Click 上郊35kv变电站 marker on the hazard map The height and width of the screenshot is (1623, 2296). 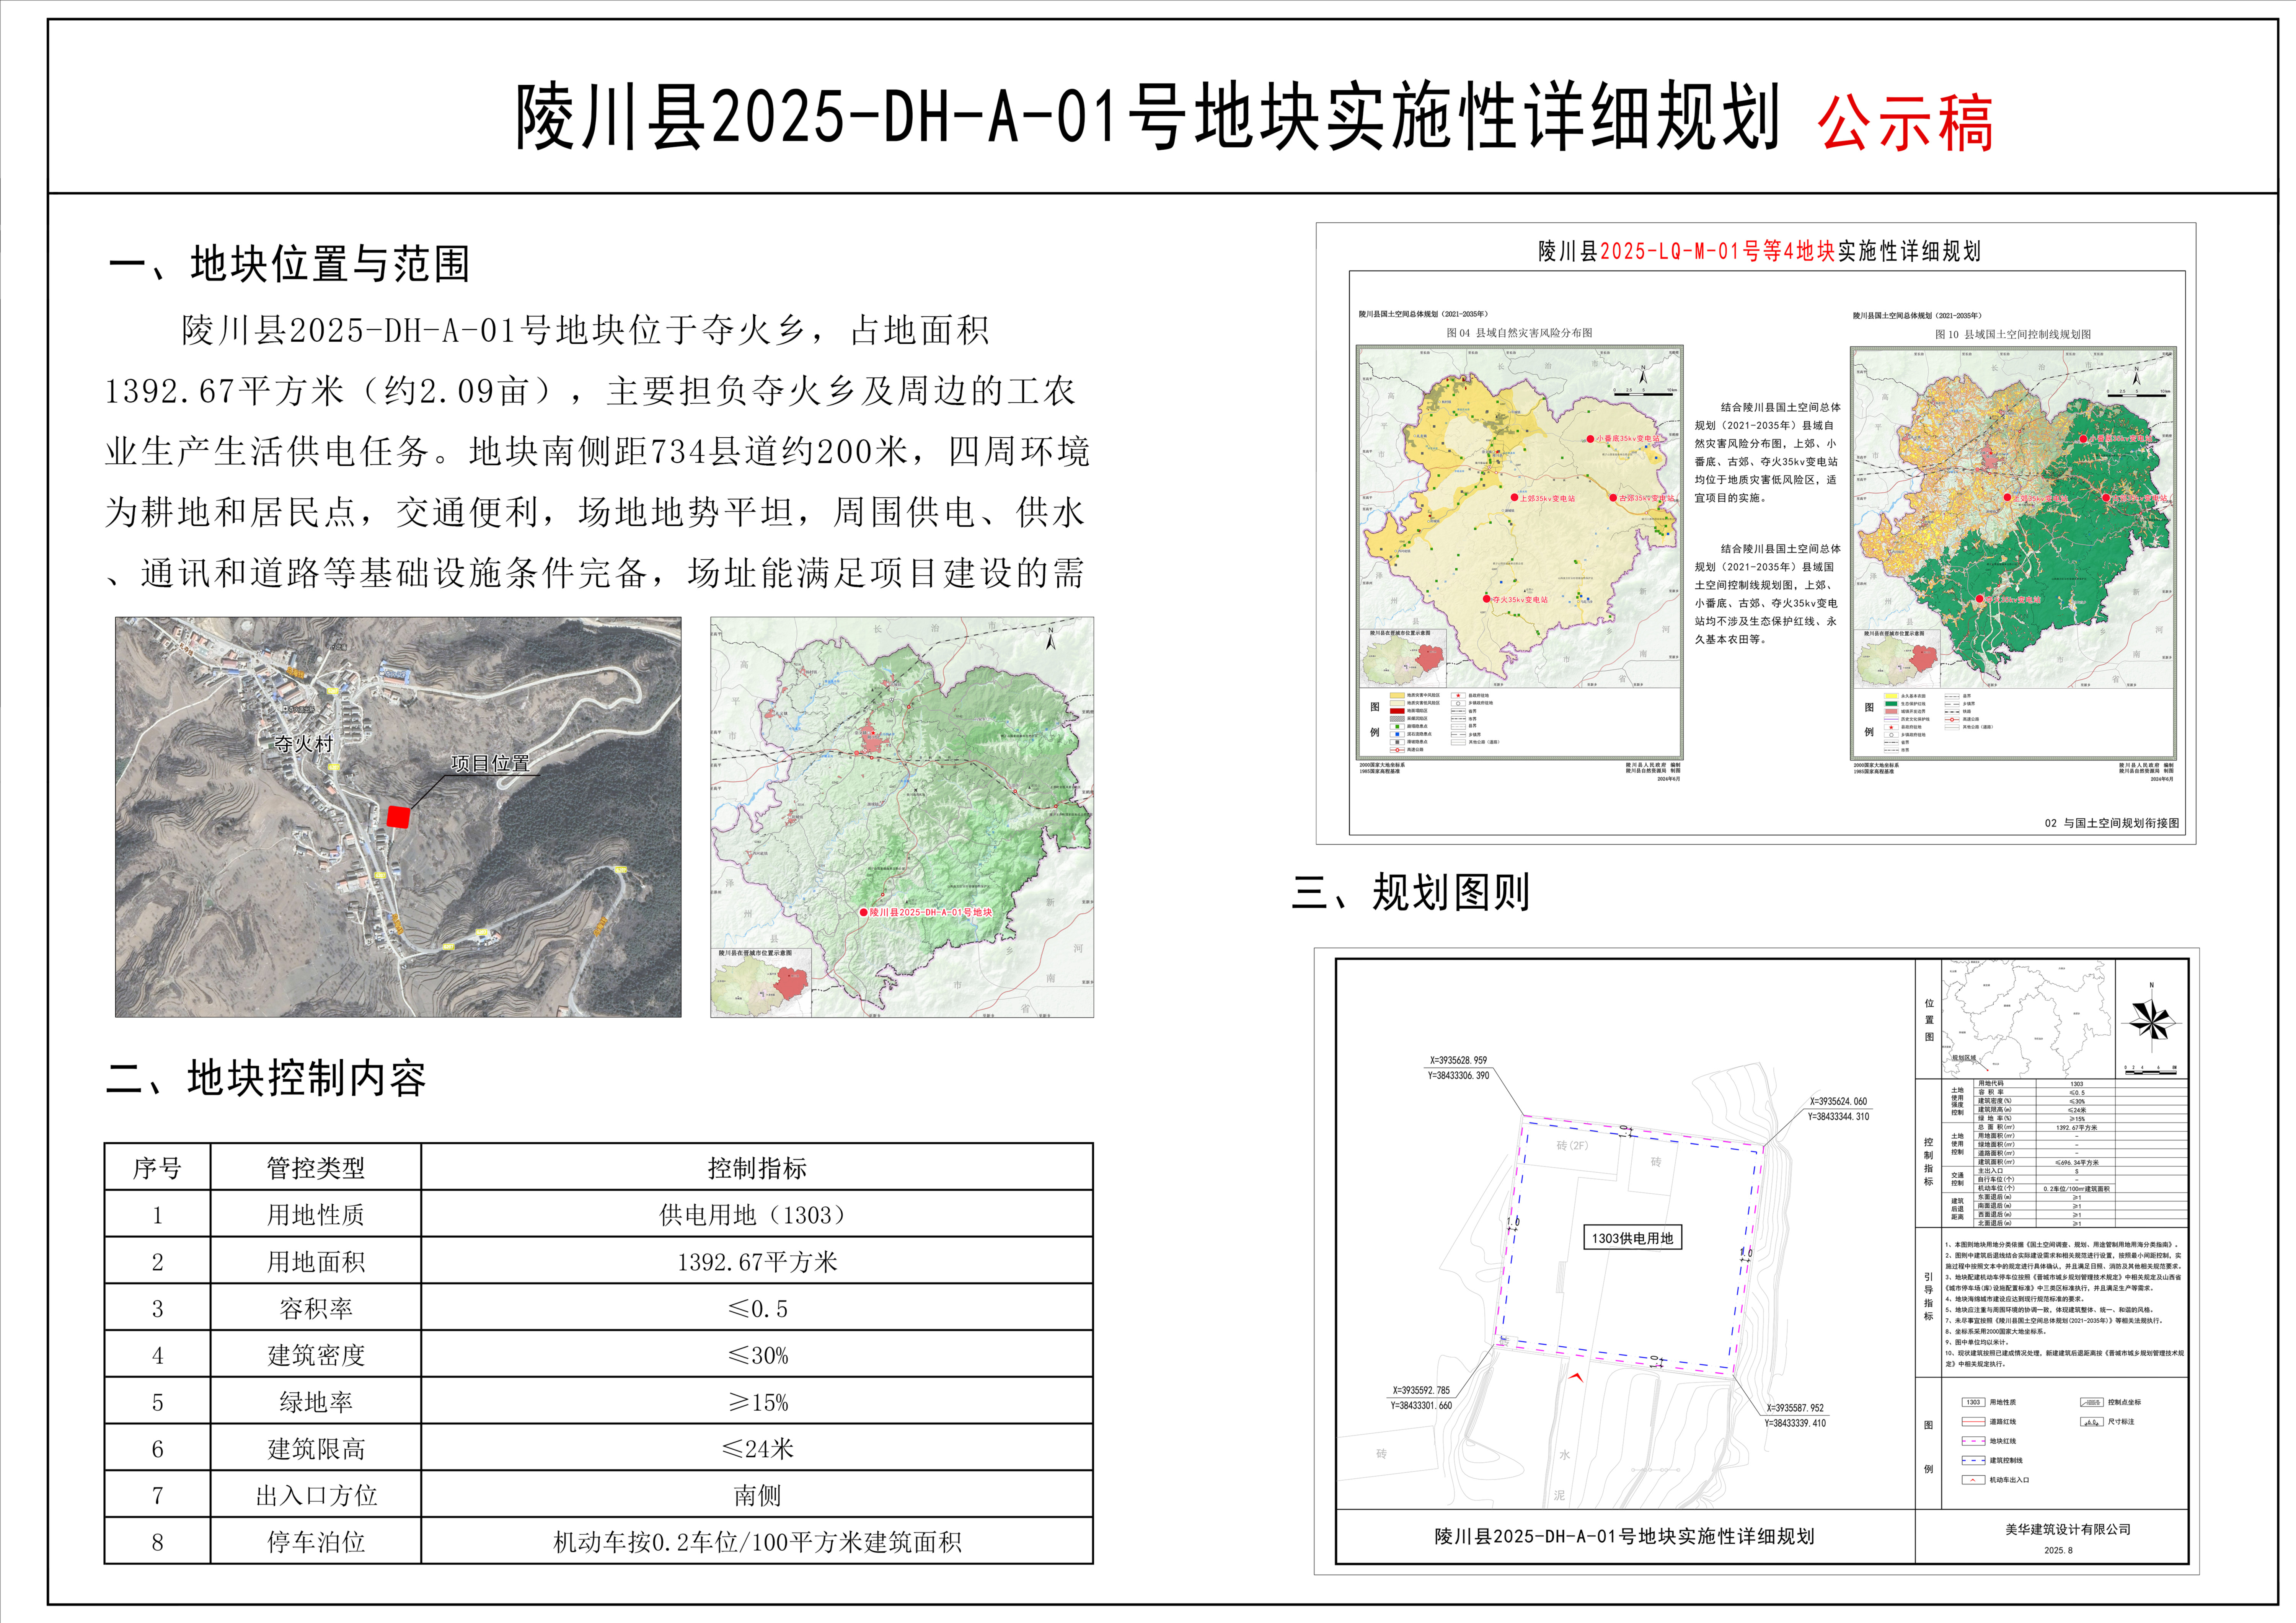coord(1514,497)
